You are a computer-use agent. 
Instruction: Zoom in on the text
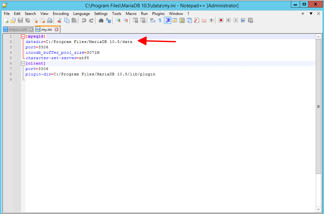pos(118,20)
